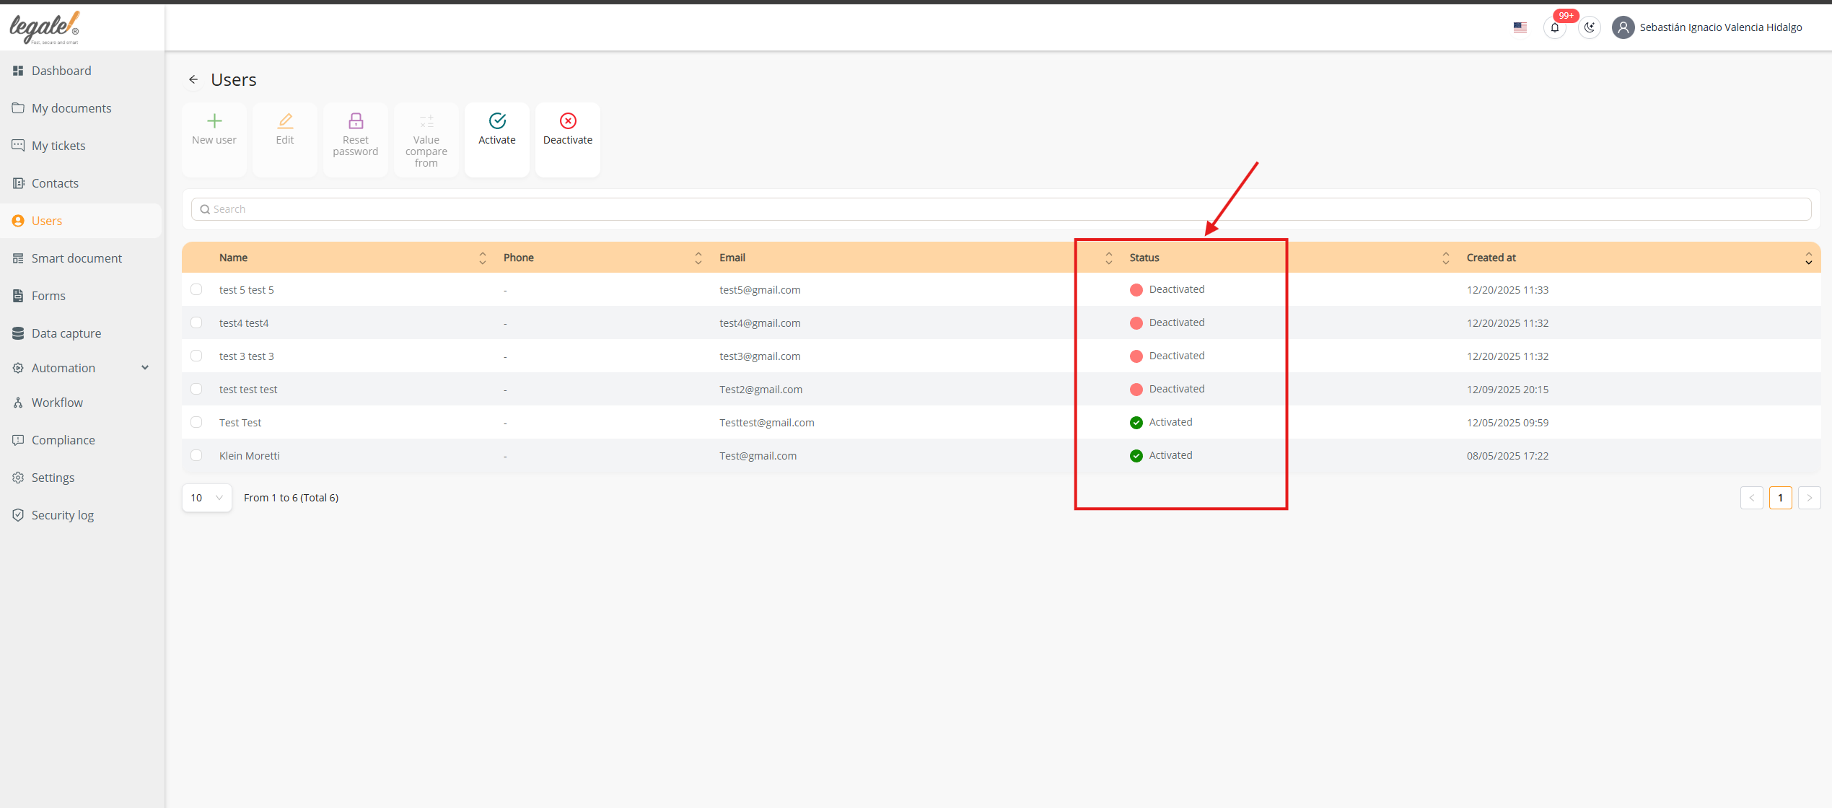Click the New user plus icon
The height and width of the screenshot is (808, 1832).
(214, 121)
